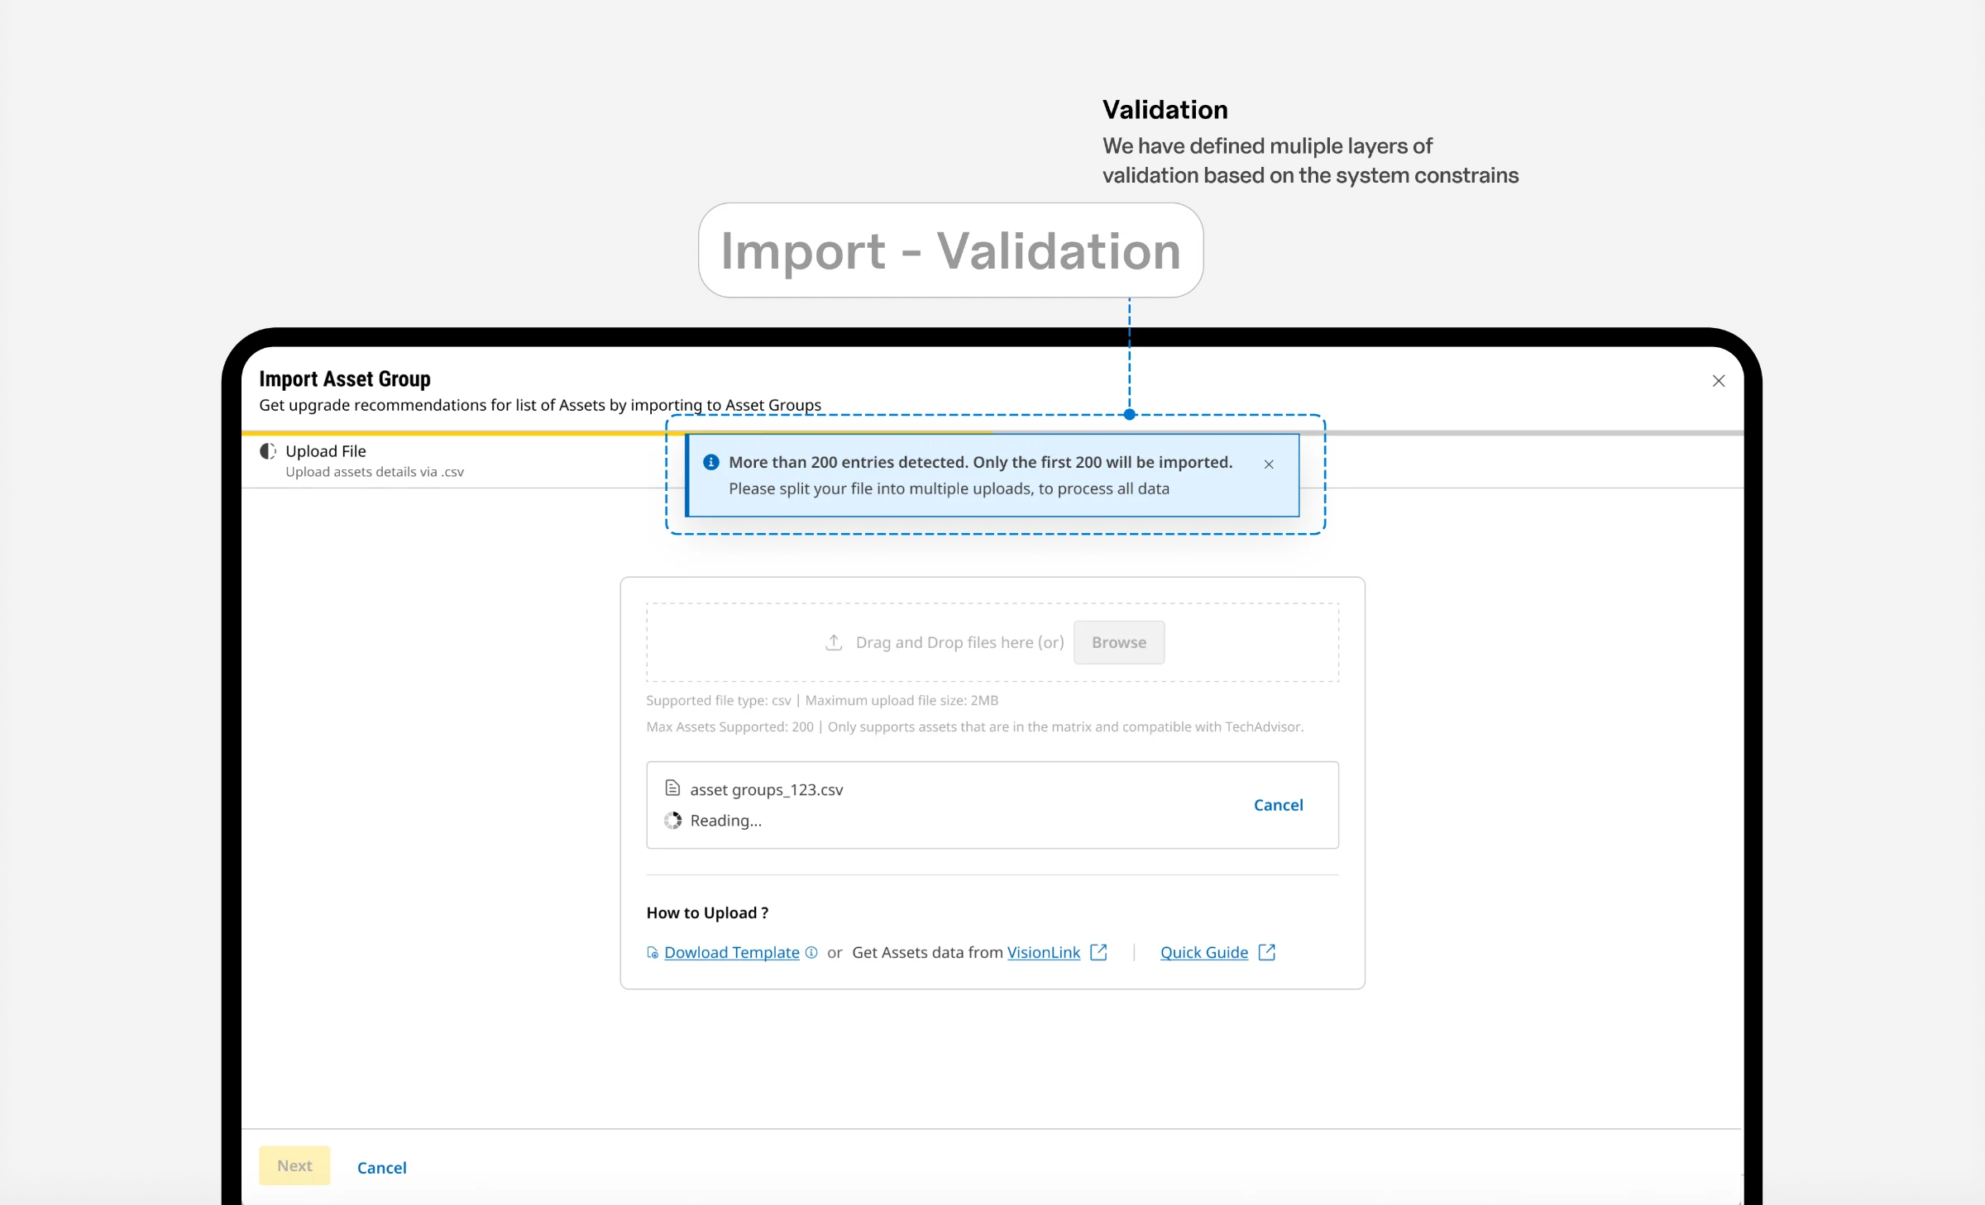The height and width of the screenshot is (1205, 1985).
Task: Click the 'Max Assets Supported: 200' text
Action: [729, 726]
